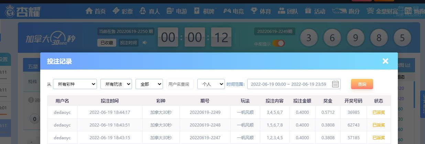The height and width of the screenshot is (144, 425).
Task: Click the 期号 column header
Action: tap(205, 101)
